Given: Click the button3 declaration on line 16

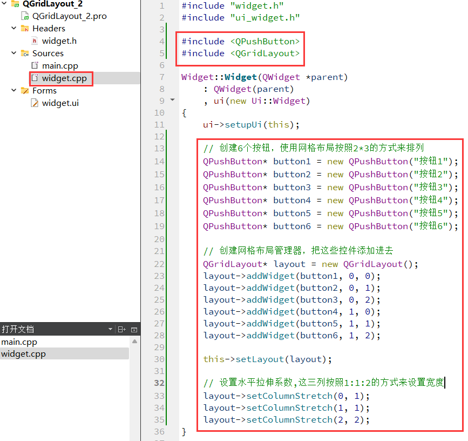Looking at the screenshot, I should click(330, 188).
